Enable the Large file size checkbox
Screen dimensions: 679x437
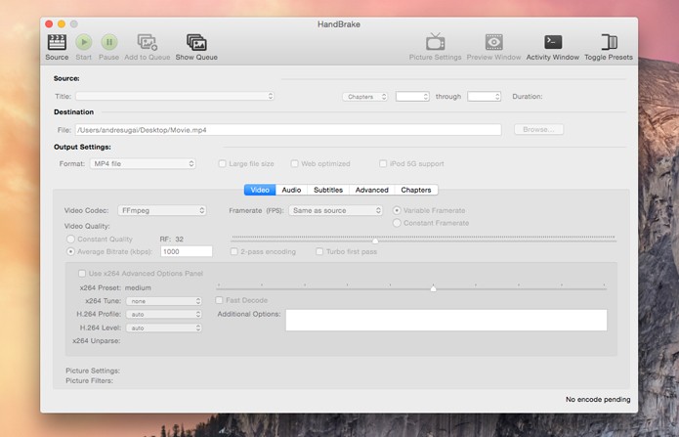click(222, 163)
